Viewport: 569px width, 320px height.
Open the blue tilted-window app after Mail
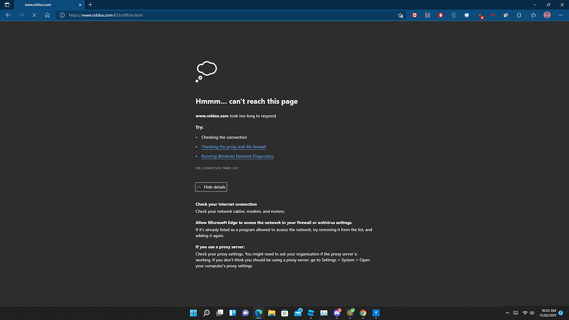point(311,313)
